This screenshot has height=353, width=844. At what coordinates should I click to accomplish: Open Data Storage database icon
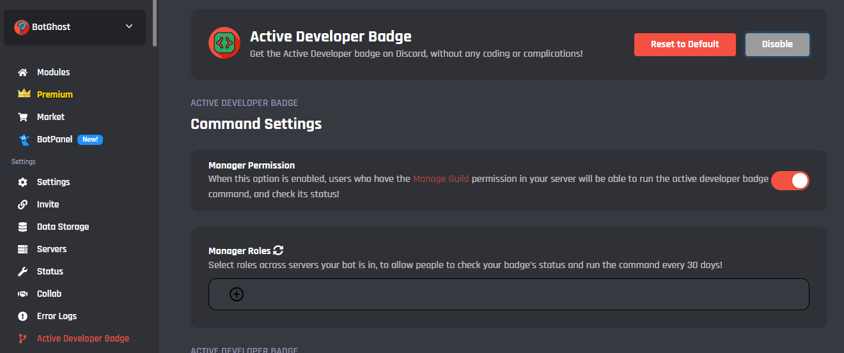[23, 227]
